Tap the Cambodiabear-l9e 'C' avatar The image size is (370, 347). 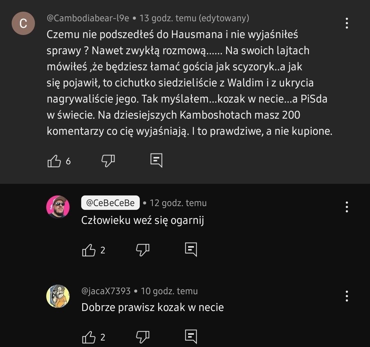[23, 23]
